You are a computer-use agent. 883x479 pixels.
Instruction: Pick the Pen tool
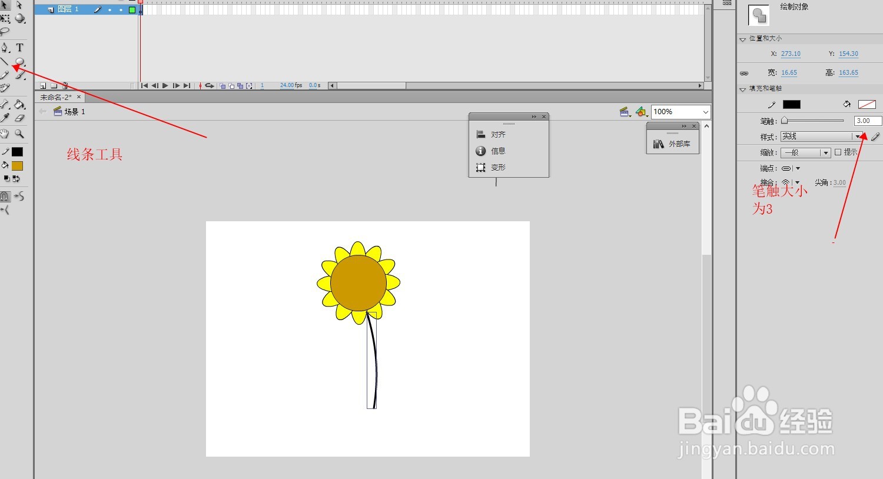[5, 48]
